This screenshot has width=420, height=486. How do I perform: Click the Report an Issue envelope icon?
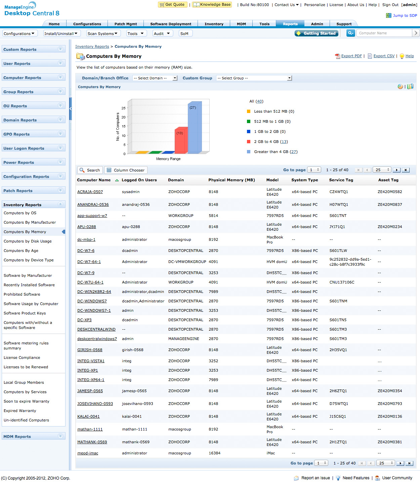coord(296,478)
